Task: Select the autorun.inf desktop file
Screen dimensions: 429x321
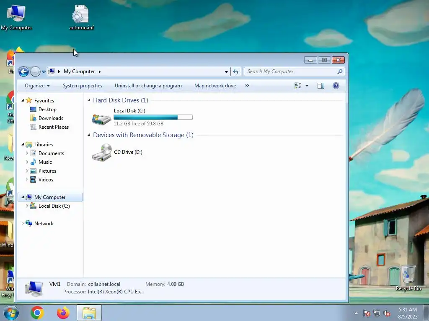Action: [81, 18]
